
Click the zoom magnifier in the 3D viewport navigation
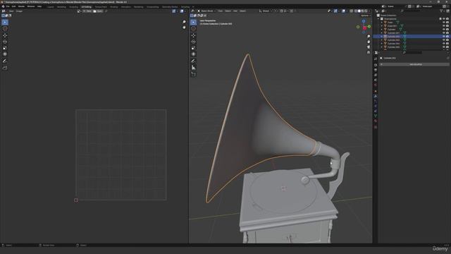pos(369,37)
